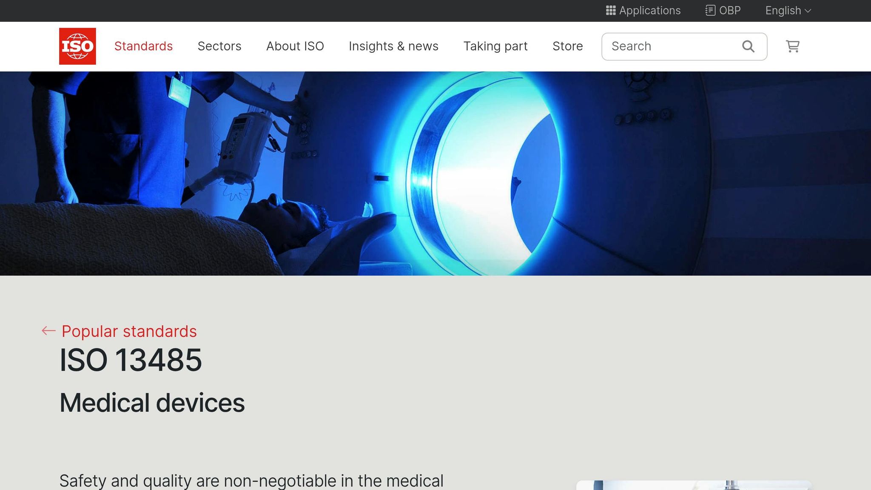Click the MRI scanner hero banner image
The image size is (871, 490).
coord(435,174)
